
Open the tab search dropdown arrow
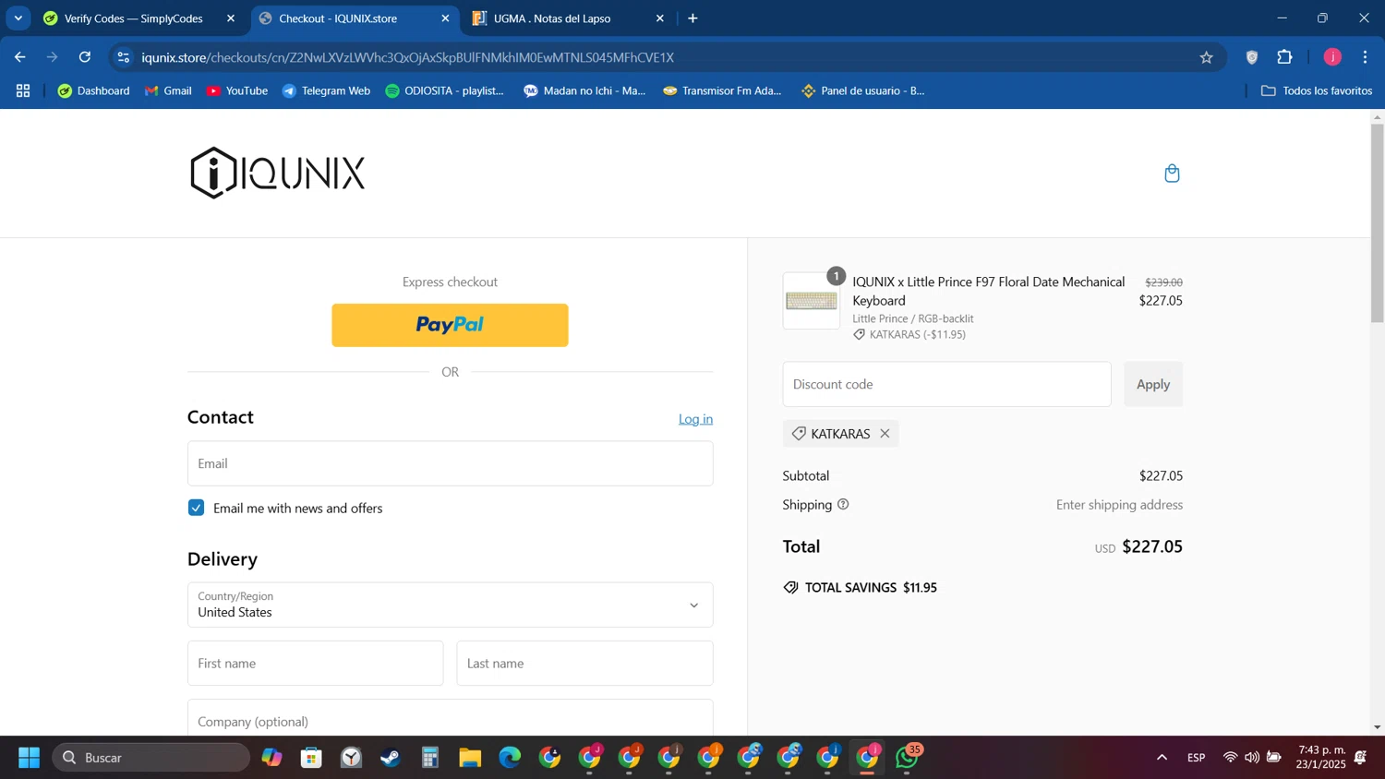click(x=18, y=18)
